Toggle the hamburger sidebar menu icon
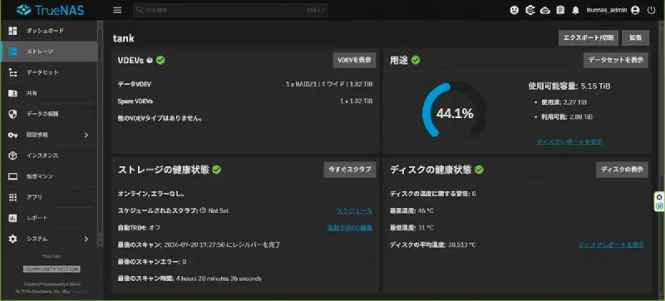Viewport: 665px width, 301px height. 117,10
